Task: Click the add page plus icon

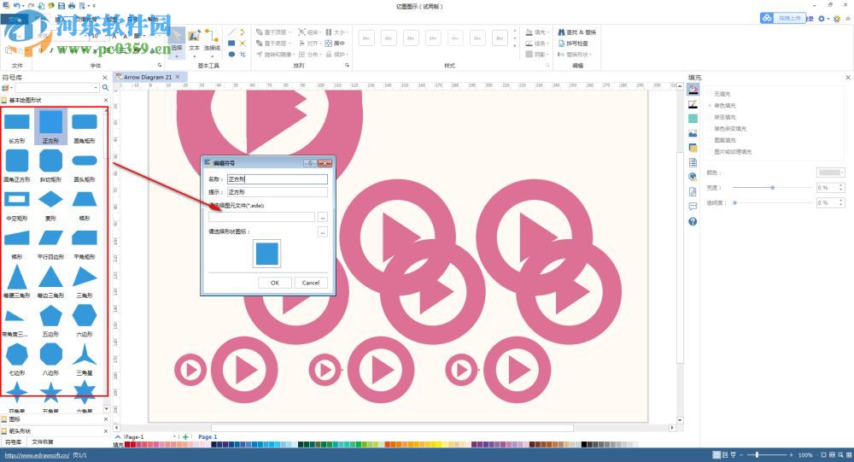Action: (185, 437)
